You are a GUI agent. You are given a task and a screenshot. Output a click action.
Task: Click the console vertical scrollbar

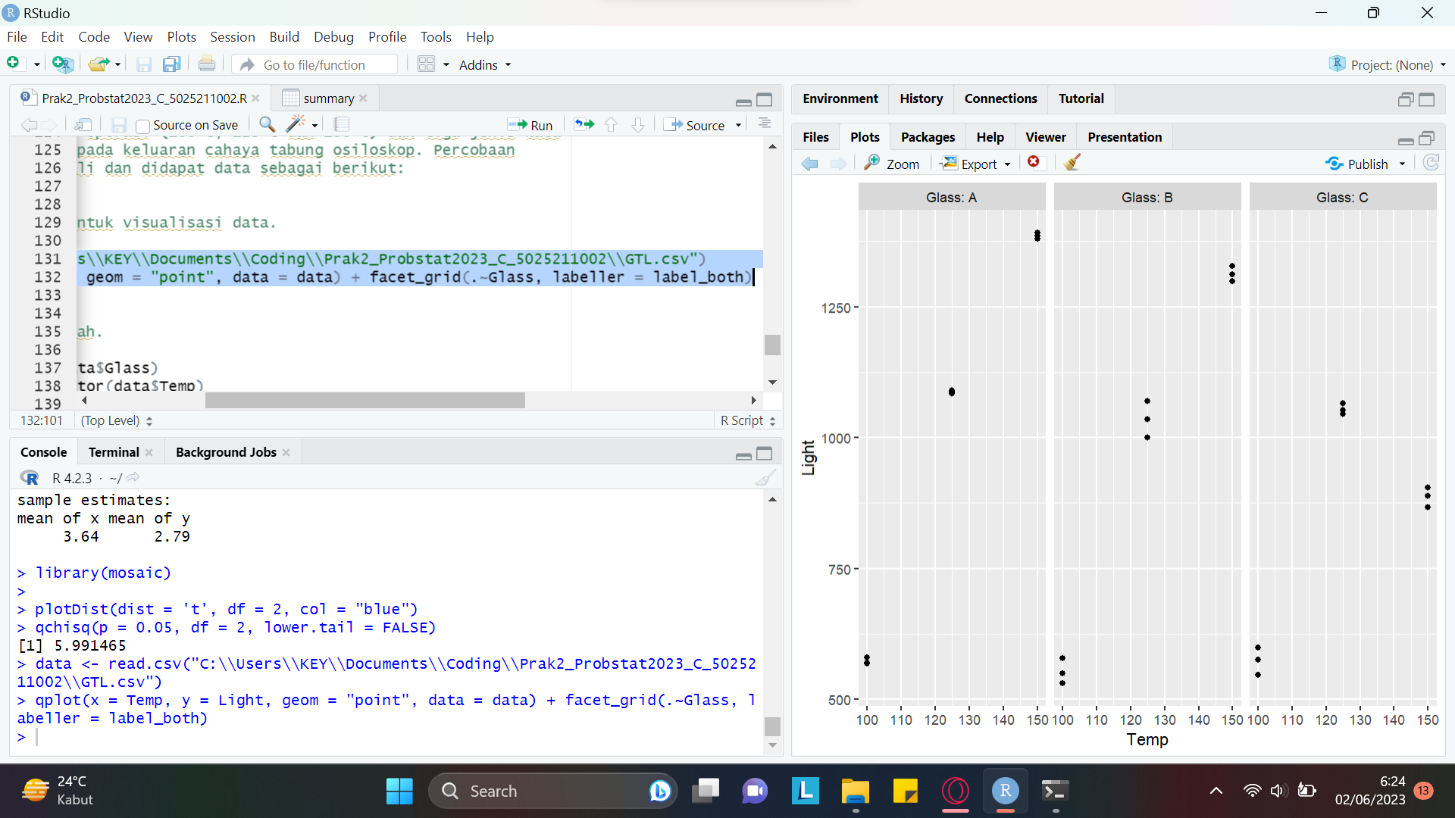(772, 726)
